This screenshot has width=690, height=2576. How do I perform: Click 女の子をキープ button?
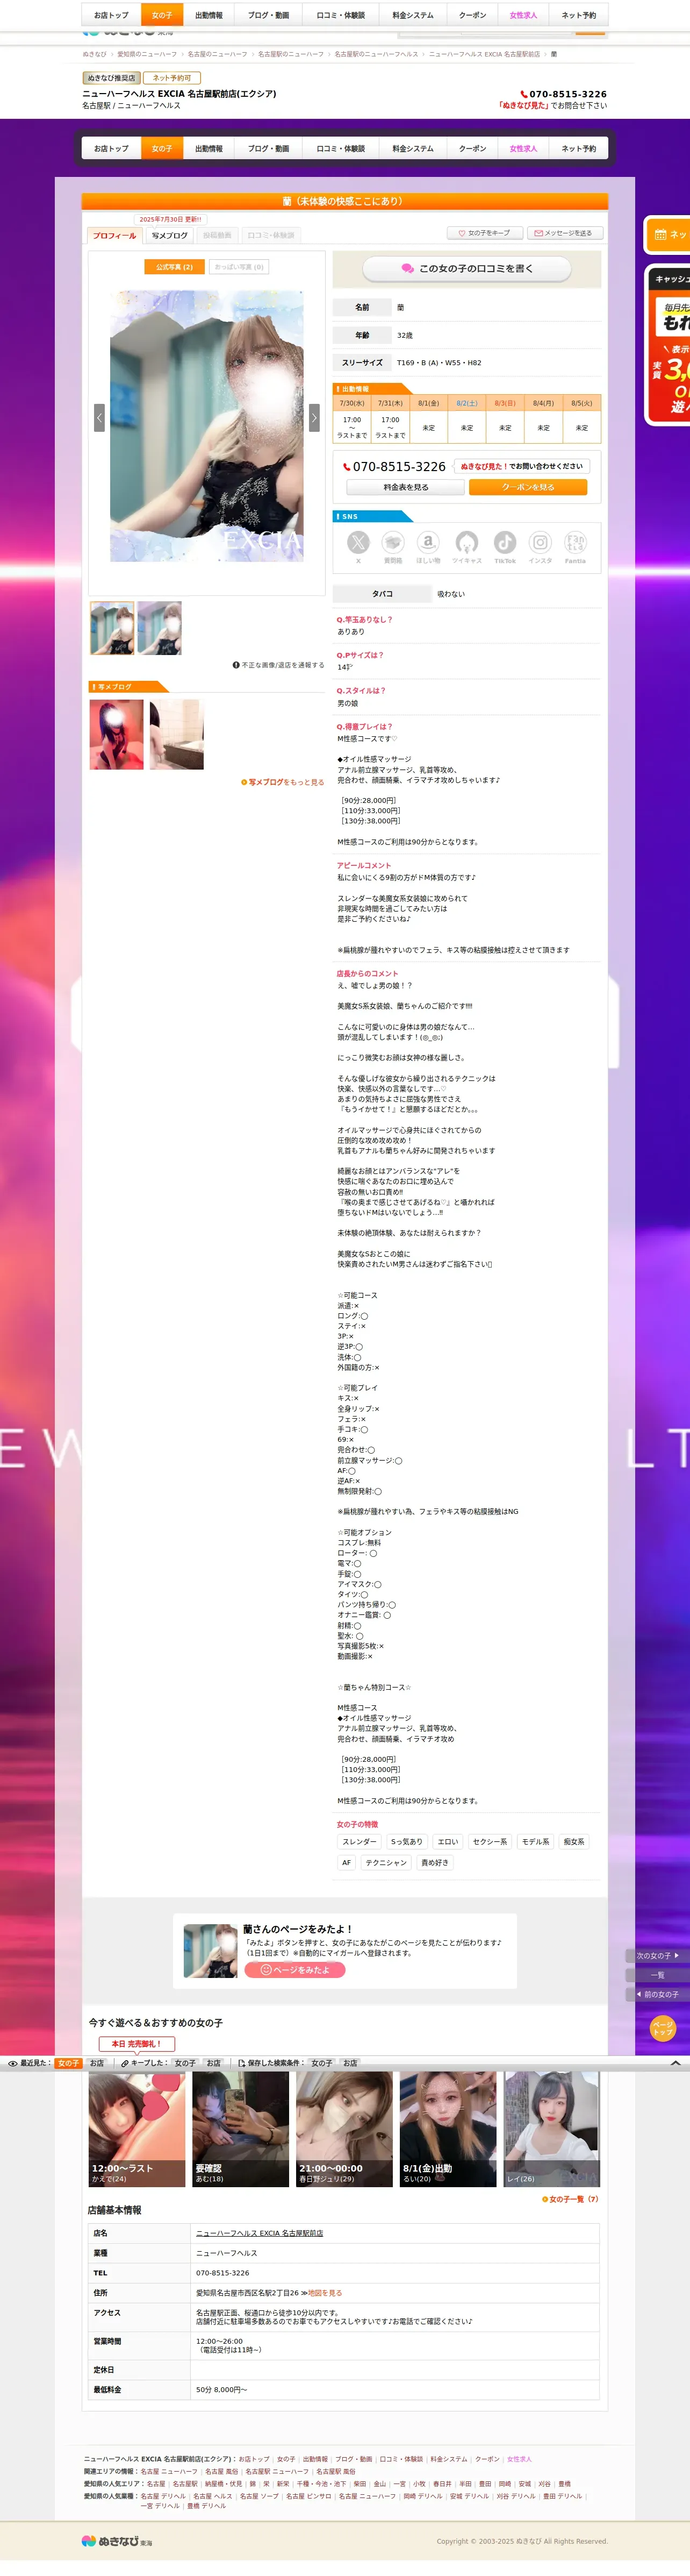tap(484, 233)
